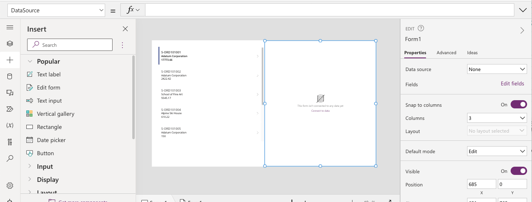Click help icon next to EDIT

421,28
